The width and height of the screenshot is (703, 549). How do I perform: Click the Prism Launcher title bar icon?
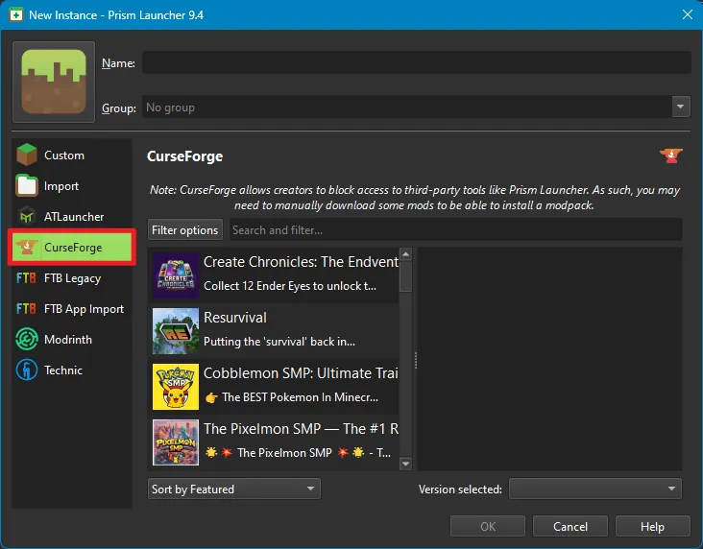click(16, 14)
